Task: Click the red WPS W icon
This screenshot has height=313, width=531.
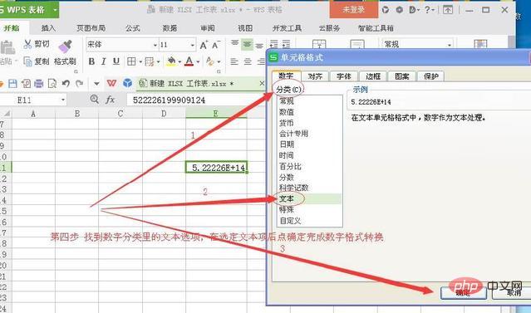Action: click(111, 83)
